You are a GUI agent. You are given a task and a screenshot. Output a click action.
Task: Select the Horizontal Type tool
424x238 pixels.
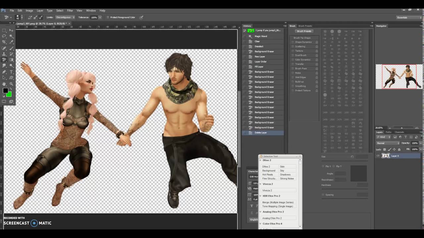[11, 72]
